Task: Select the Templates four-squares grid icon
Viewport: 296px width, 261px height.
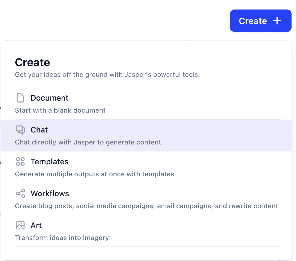Action: point(20,162)
